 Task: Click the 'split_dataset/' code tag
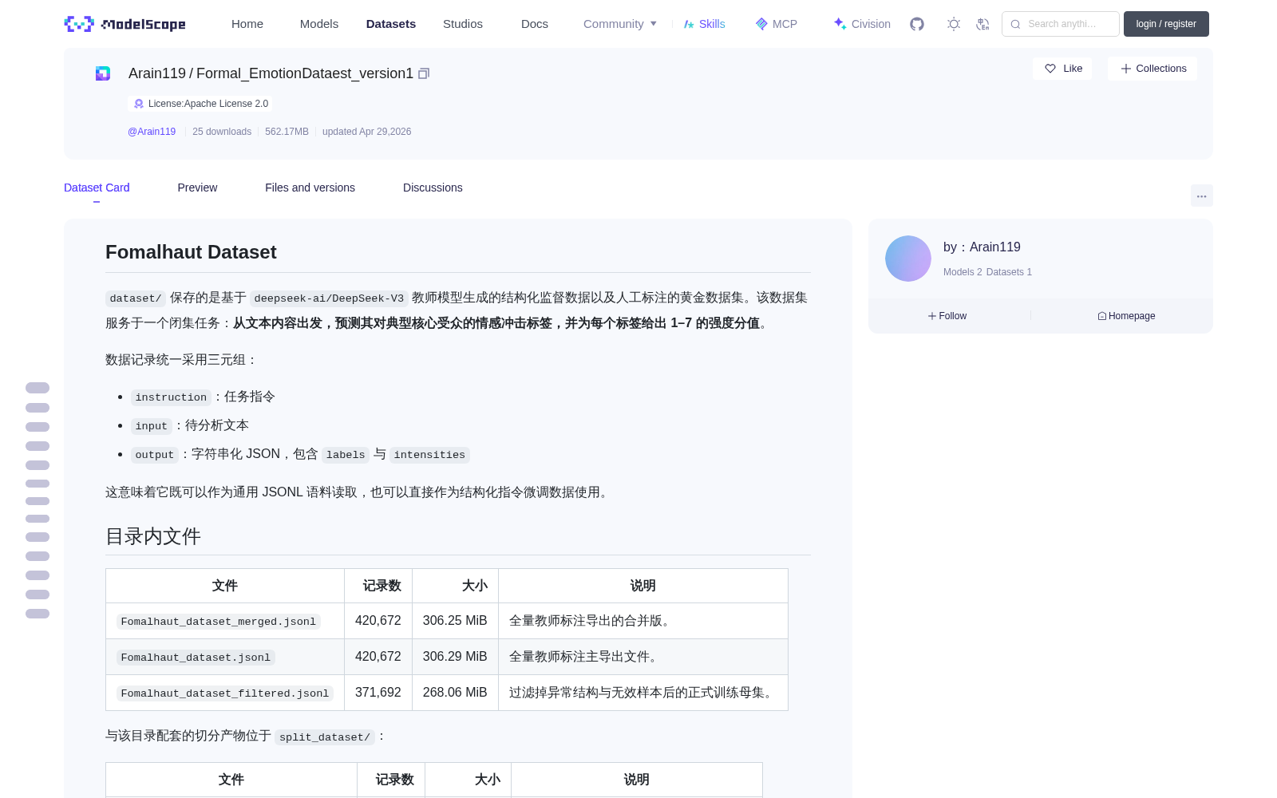point(325,737)
